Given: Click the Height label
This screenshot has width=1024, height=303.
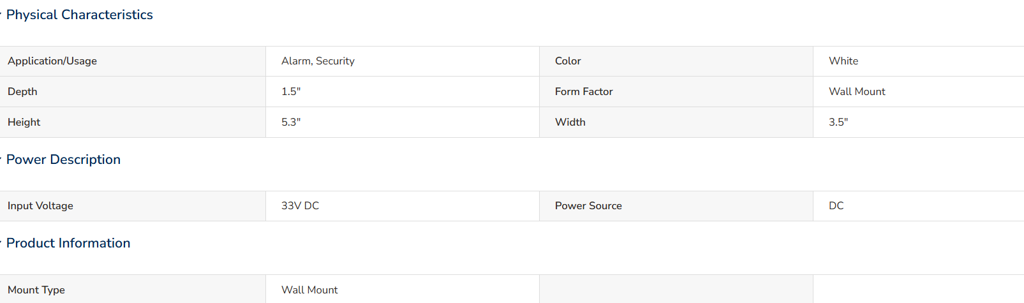Looking at the screenshot, I should [x=24, y=122].
